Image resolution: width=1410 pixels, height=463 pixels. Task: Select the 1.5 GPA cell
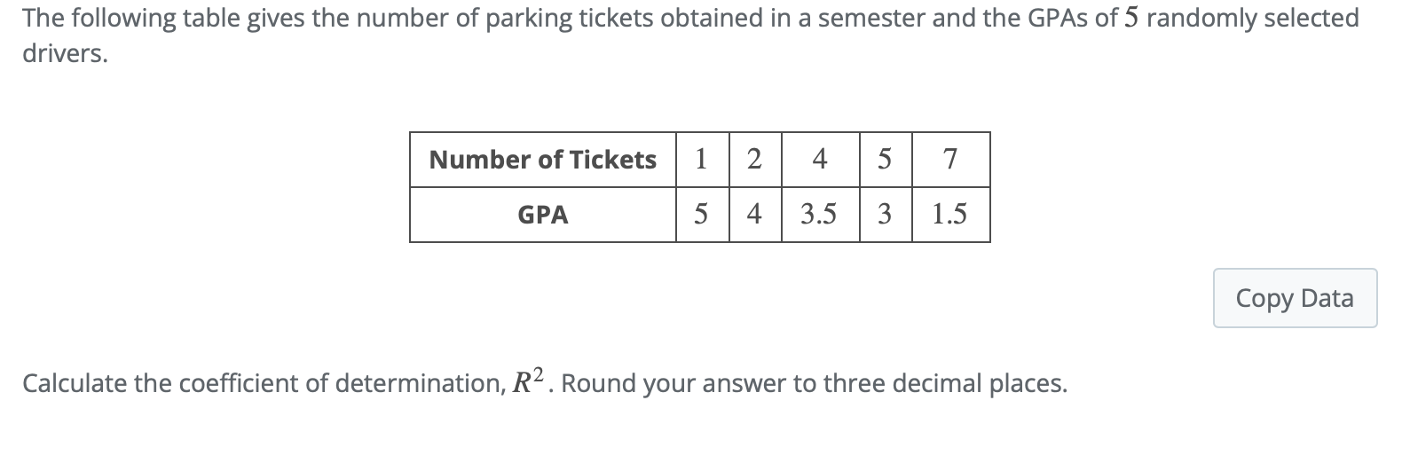949,215
